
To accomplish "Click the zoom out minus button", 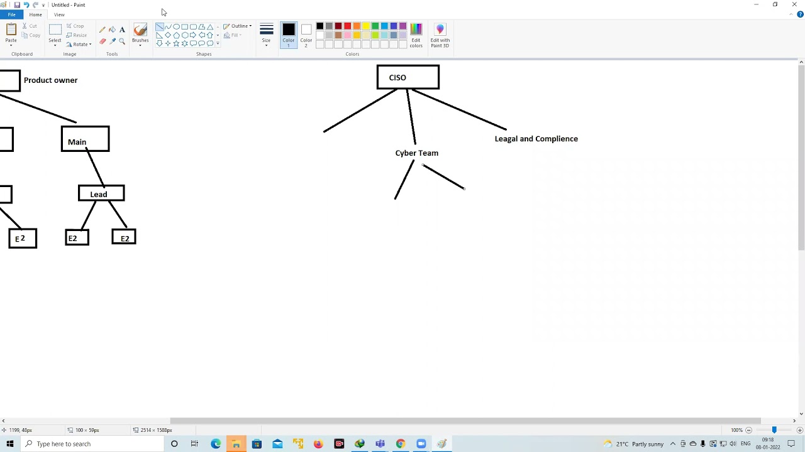I will (748, 430).
